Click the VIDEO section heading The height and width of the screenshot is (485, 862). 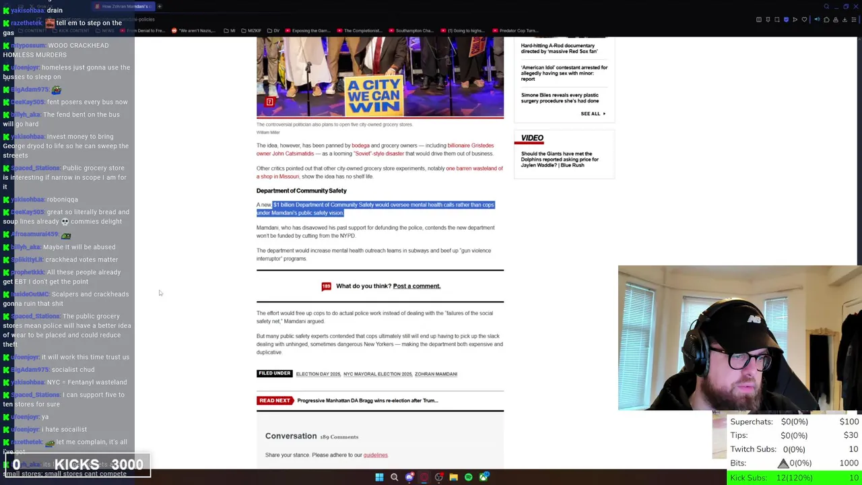(x=532, y=138)
